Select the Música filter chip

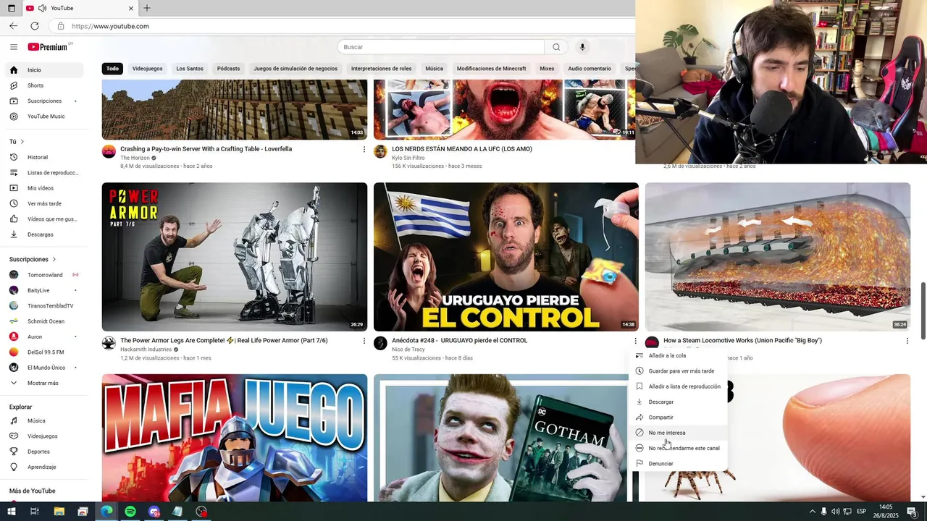[x=434, y=69]
